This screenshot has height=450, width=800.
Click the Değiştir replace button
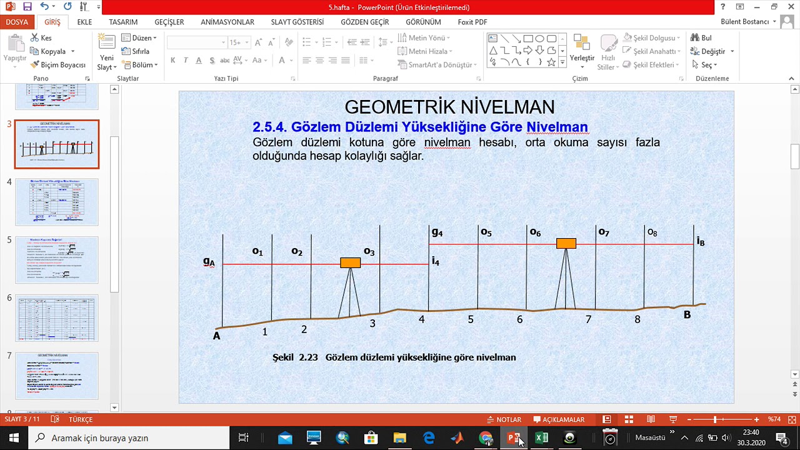coord(711,51)
